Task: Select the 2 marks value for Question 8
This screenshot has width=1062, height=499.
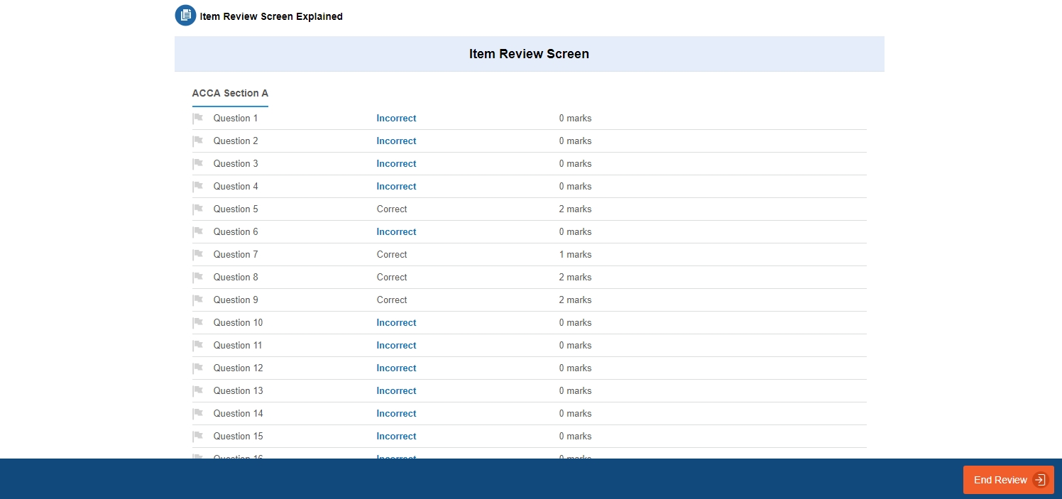Action: [x=575, y=278]
